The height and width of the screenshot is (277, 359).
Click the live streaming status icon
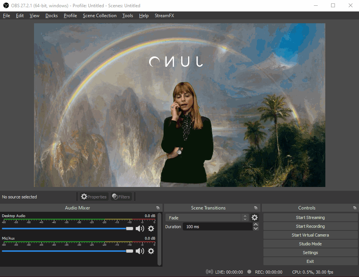pyautogui.click(x=209, y=272)
